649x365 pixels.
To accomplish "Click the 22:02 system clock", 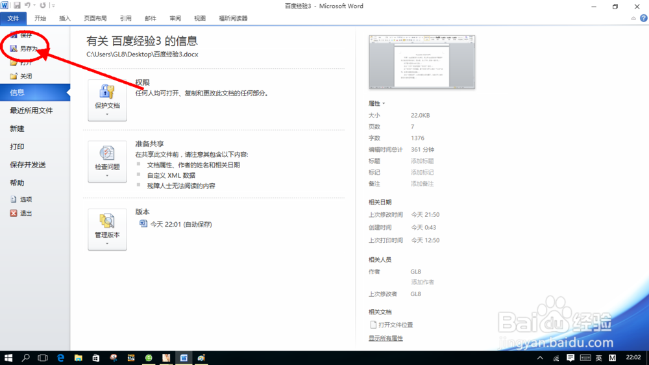I will pyautogui.click(x=633, y=357).
